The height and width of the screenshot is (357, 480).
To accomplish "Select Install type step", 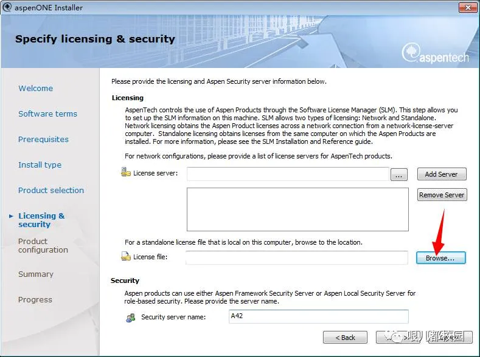I will point(40,165).
